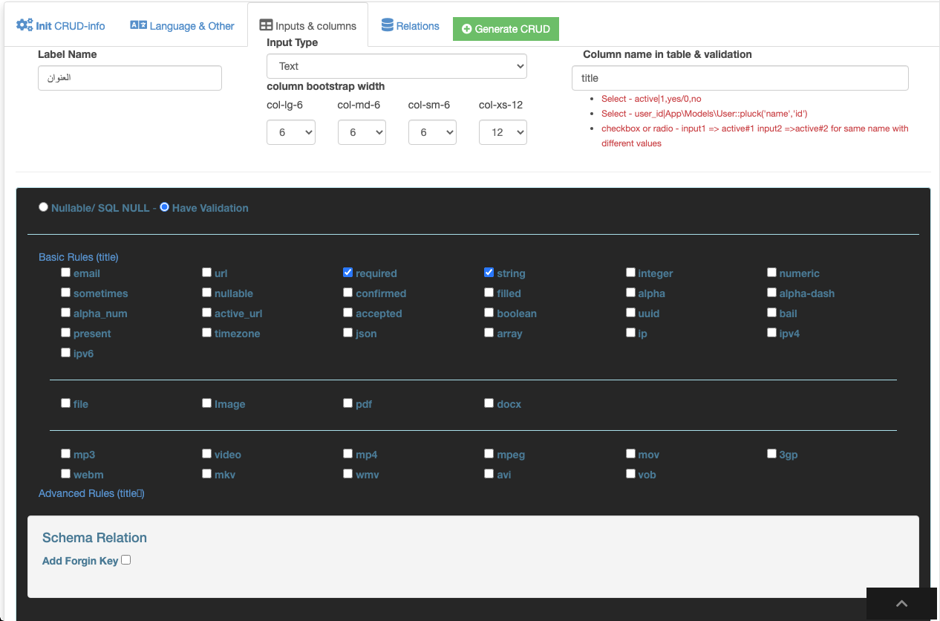This screenshot has height=621, width=940.
Task: Click the table icon on Inputs & columns
Action: (266, 25)
